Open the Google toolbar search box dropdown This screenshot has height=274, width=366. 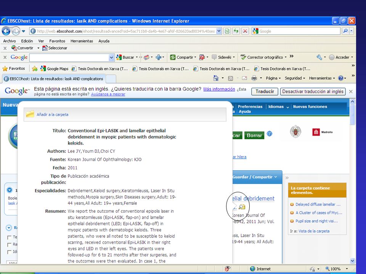coord(111,57)
